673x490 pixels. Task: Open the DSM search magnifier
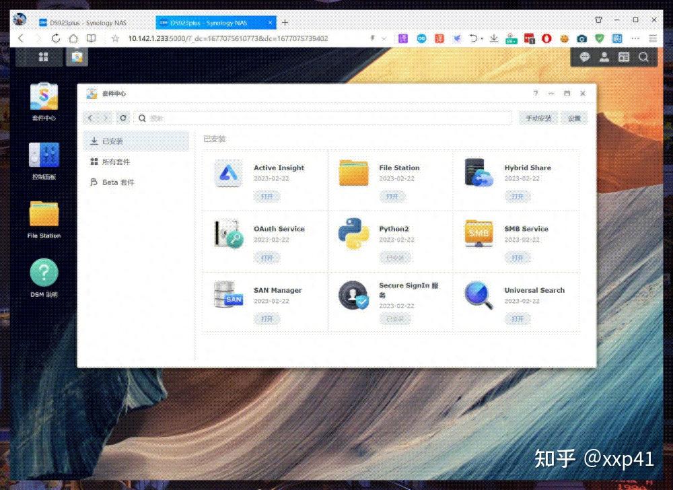[643, 57]
